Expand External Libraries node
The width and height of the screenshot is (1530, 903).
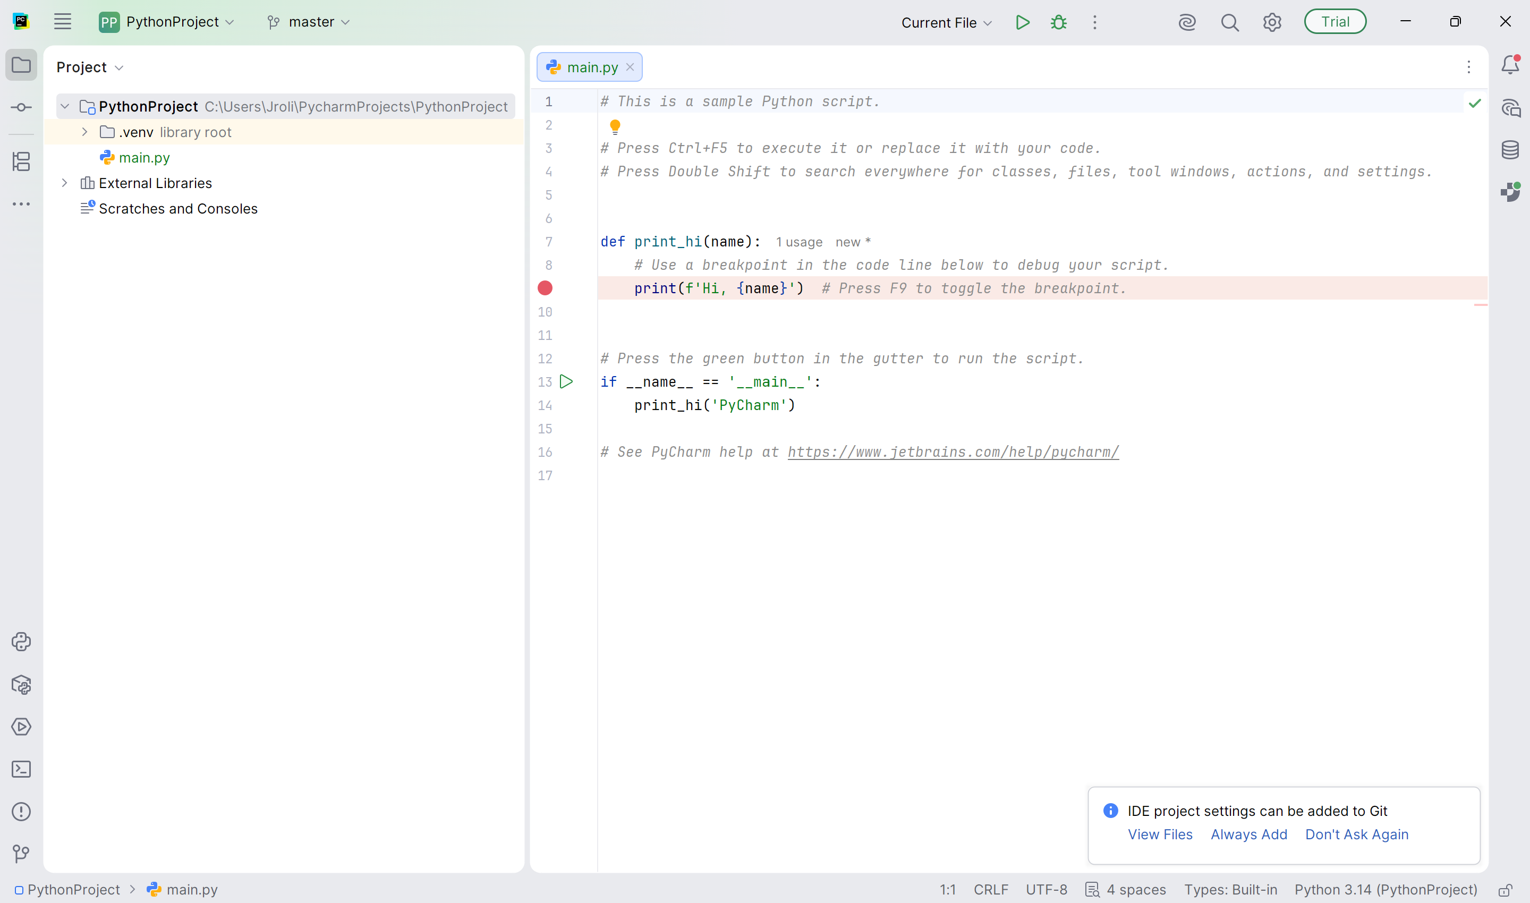(64, 183)
